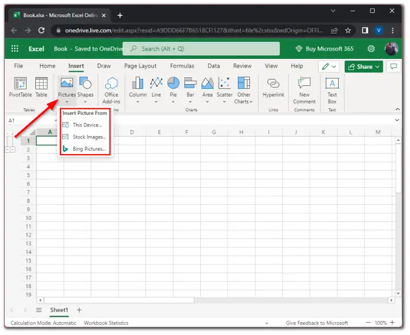Viewport: 410px width, 335px height.
Task: Open Workbook Statistics
Action: [106, 323]
